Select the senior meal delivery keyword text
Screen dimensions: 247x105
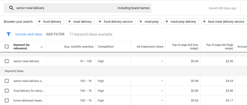[x=26, y=61]
